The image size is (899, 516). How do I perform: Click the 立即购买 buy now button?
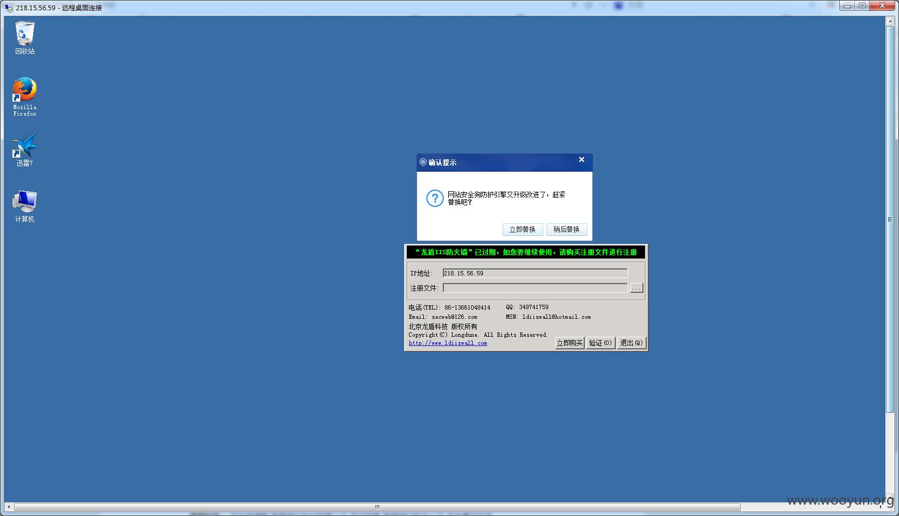pos(569,343)
